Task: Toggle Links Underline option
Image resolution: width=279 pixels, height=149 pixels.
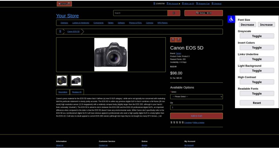Action: click(x=257, y=59)
